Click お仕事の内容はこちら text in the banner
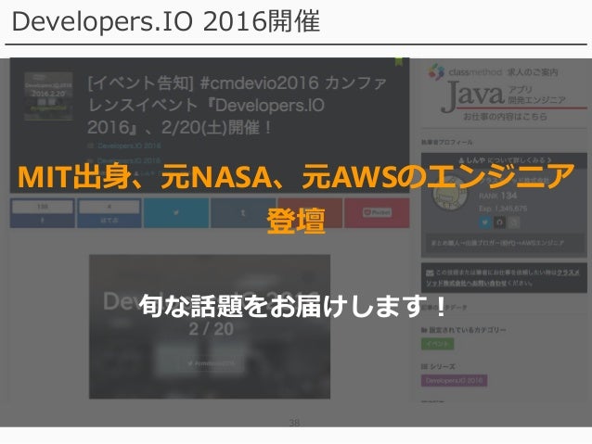Image resolution: width=592 pixels, height=444 pixels. point(505,116)
